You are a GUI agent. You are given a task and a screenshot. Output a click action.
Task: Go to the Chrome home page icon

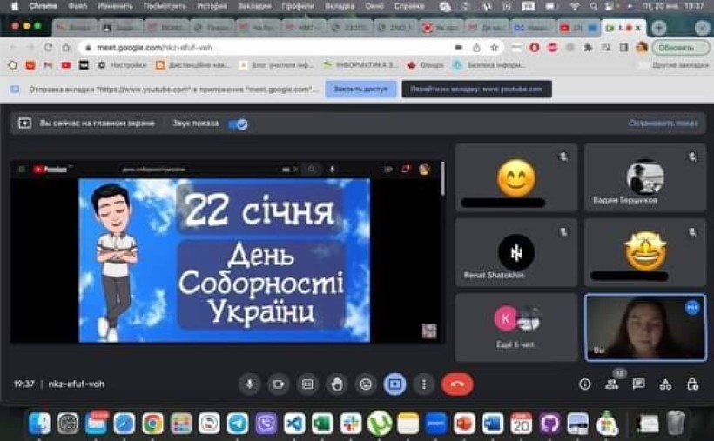(66, 47)
